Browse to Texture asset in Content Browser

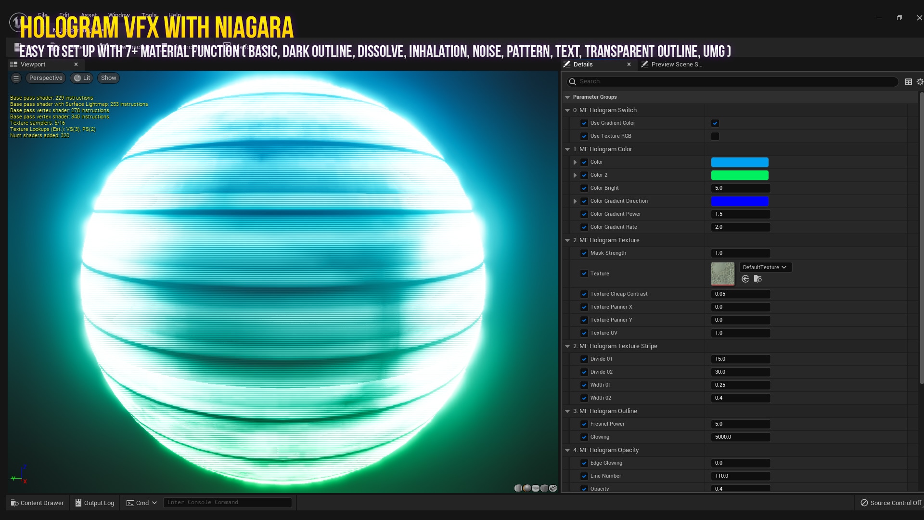click(x=758, y=279)
